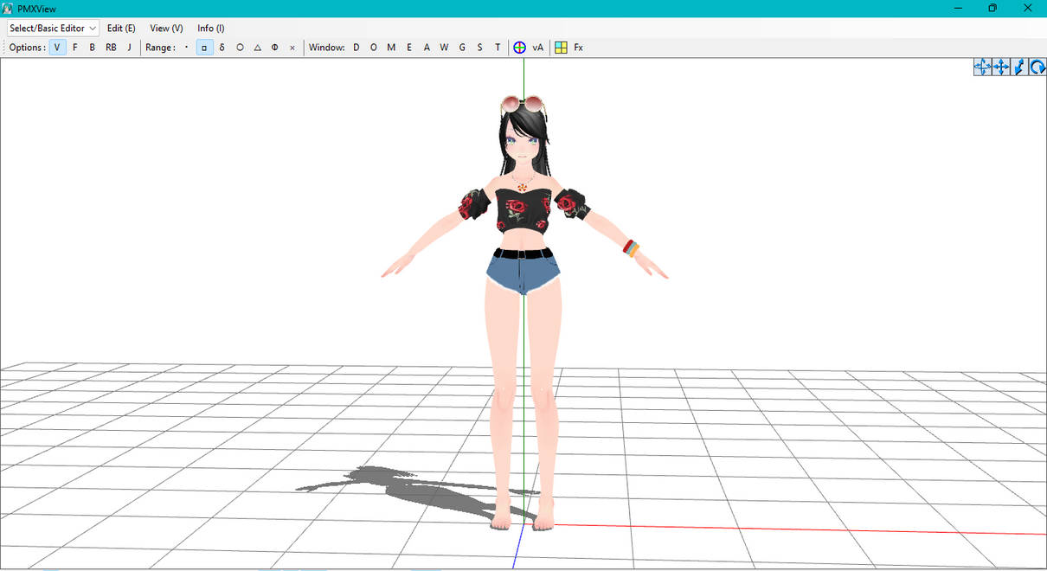The width and height of the screenshot is (1047, 571).
Task: Select the triangle range mode
Action: tap(257, 48)
